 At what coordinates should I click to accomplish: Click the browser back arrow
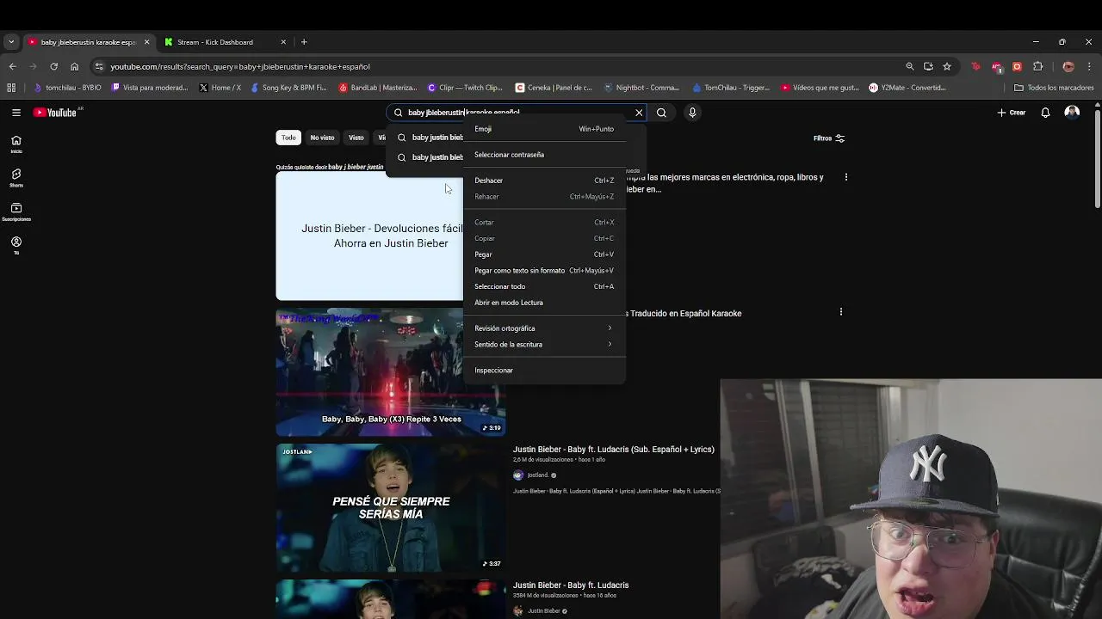(x=12, y=66)
